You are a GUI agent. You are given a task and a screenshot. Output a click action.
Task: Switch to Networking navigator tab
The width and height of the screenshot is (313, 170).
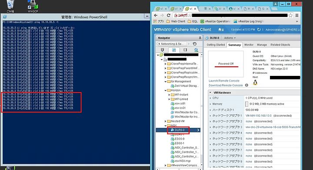(x=196, y=50)
